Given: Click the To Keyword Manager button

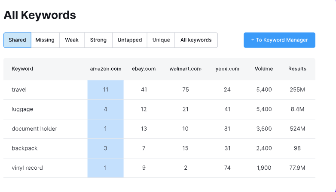Looking at the screenshot, I should 279,40.
